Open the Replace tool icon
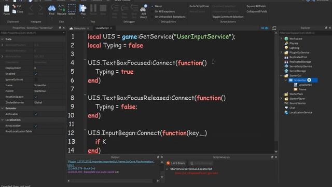This screenshot has height=187, width=332. [62, 8]
